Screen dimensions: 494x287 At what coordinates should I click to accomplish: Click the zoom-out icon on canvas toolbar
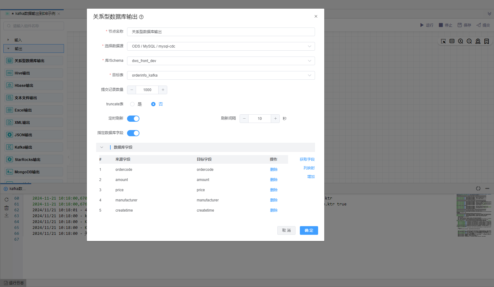tap(469, 41)
